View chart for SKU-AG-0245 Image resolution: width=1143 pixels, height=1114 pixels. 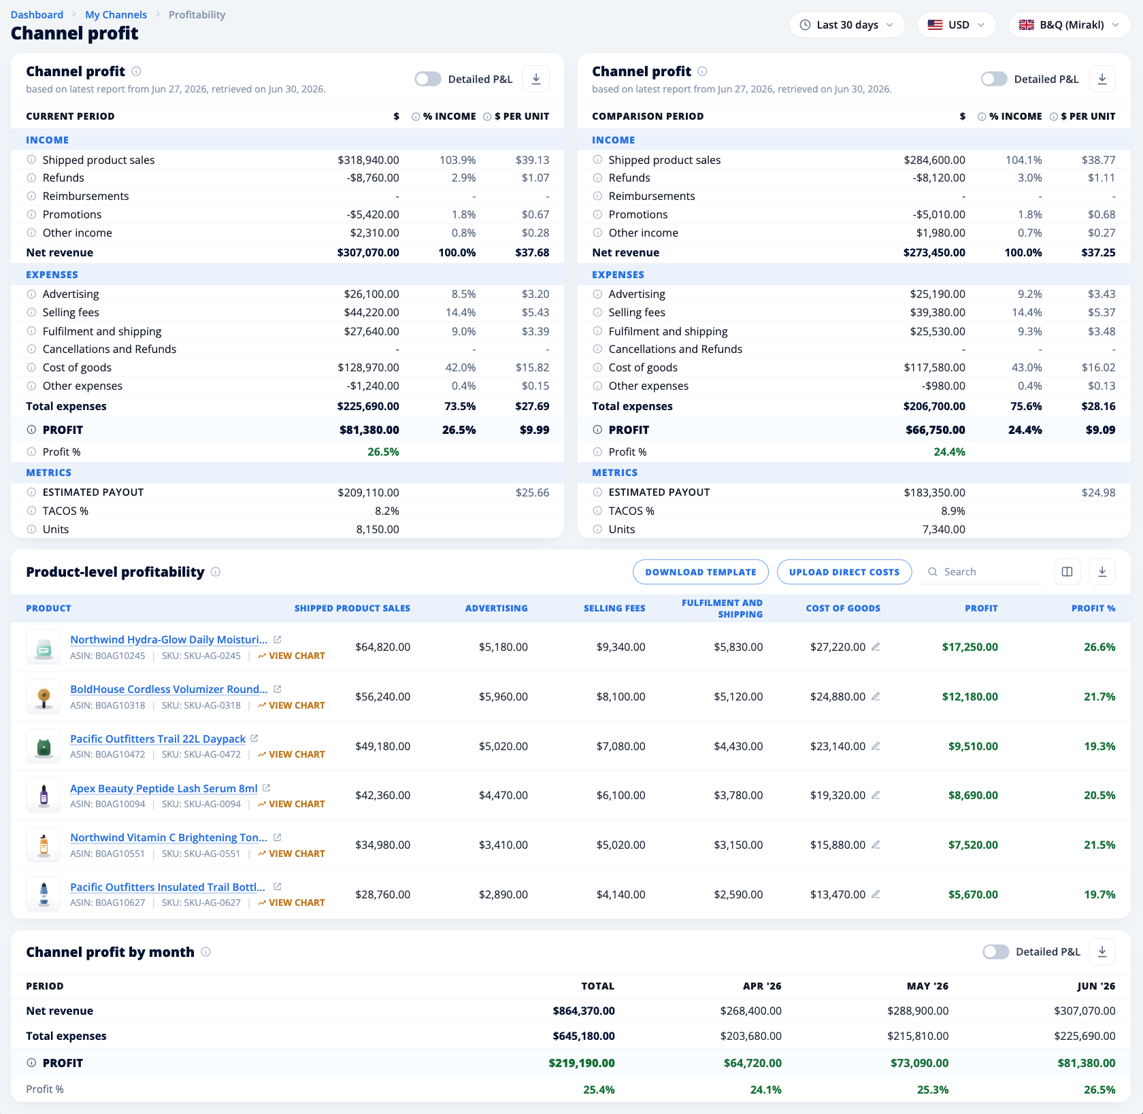291,656
